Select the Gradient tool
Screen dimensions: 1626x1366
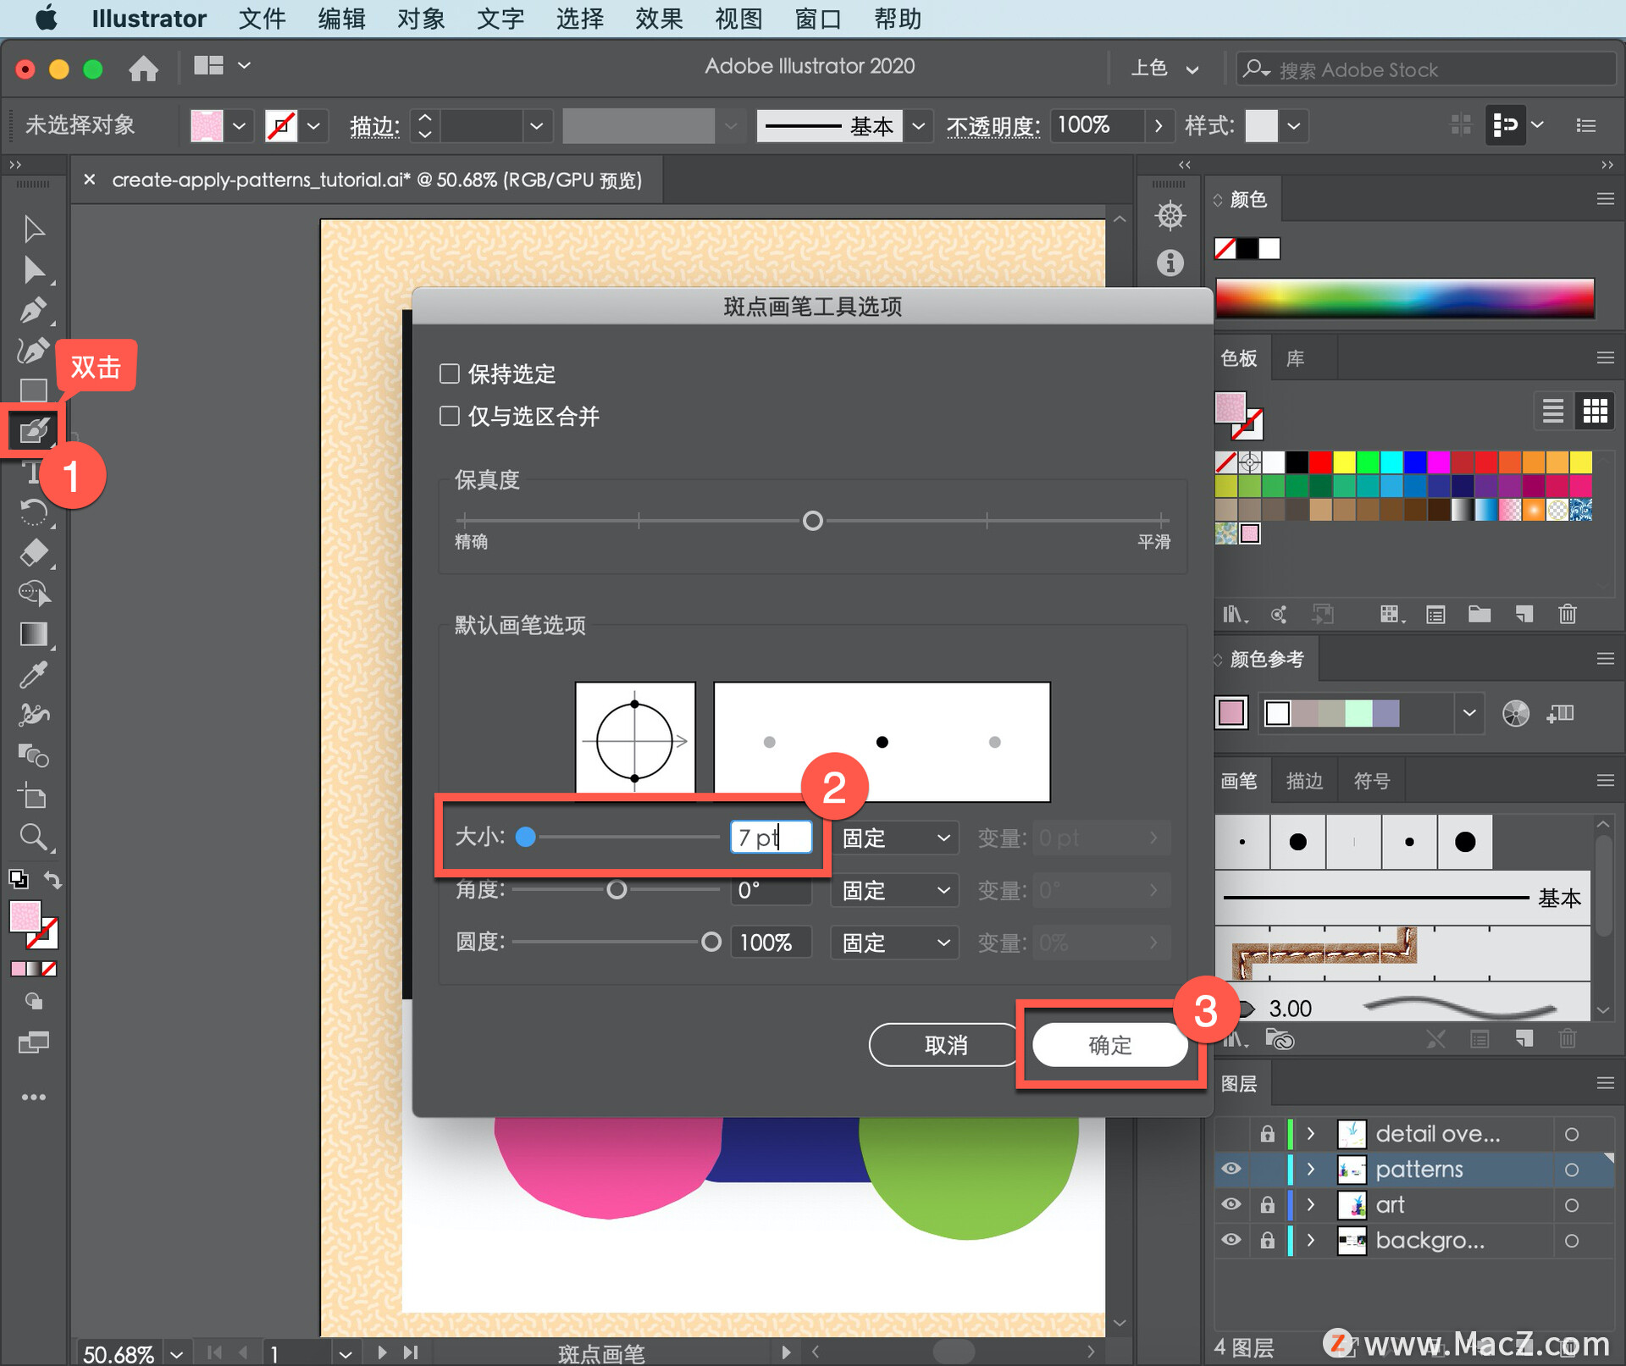coord(33,633)
